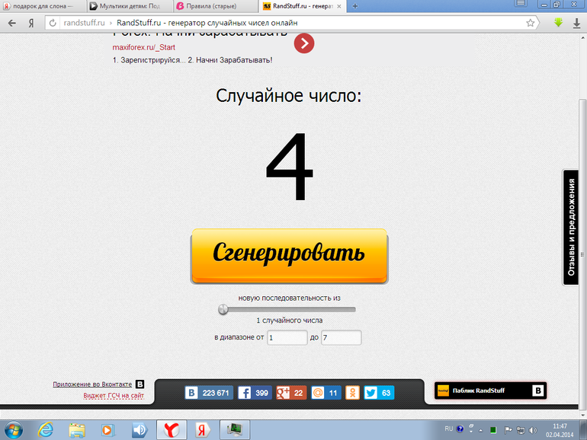The width and height of the screenshot is (587, 440).
Task: Click the range 'до' field with 7
Action: (x=341, y=337)
